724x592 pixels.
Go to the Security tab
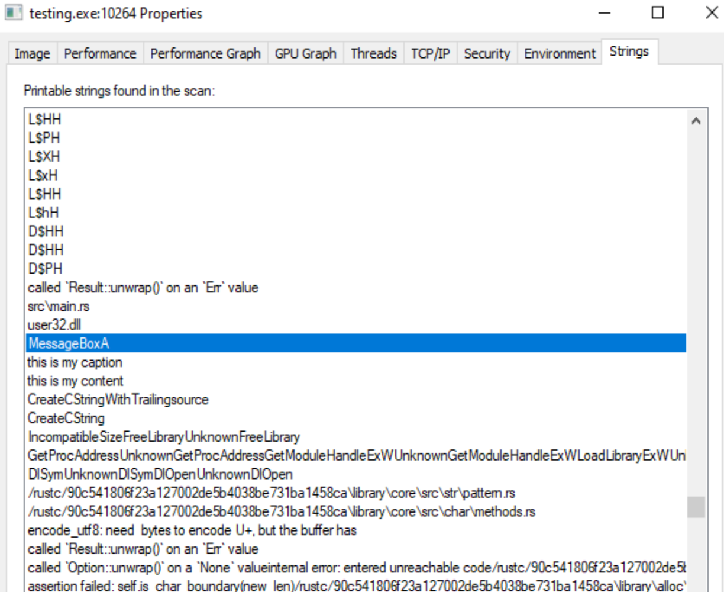point(486,54)
